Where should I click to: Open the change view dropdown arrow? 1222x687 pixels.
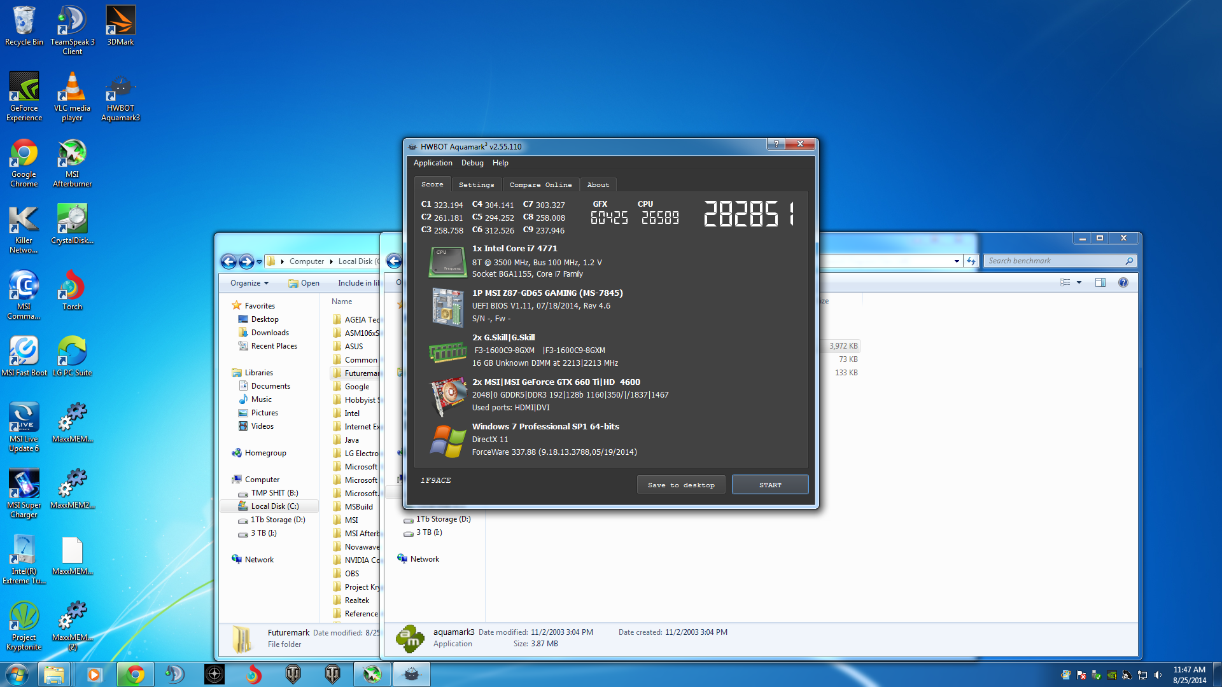1079,282
